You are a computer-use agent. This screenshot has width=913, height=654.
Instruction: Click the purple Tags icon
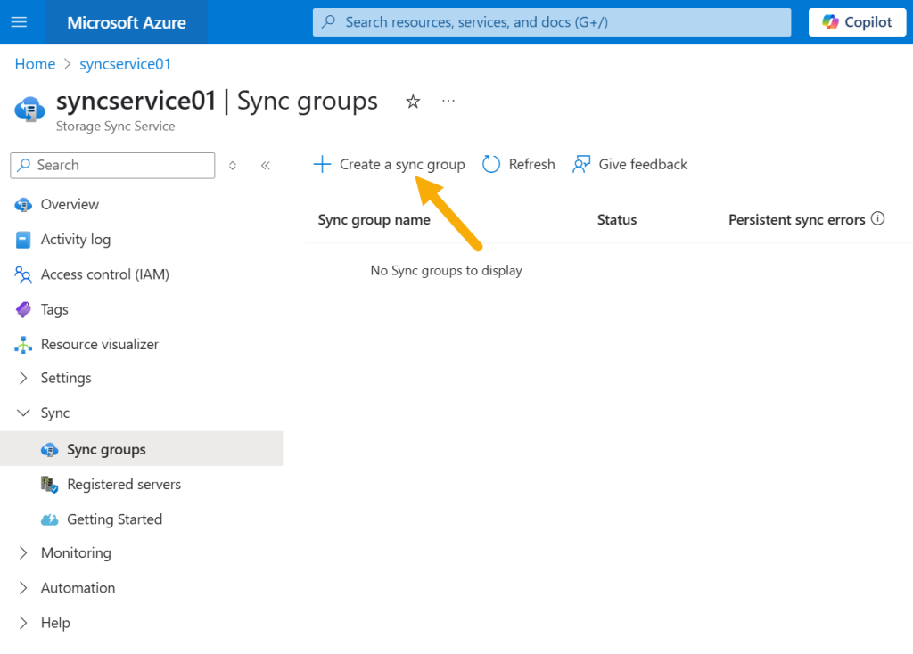pos(23,309)
